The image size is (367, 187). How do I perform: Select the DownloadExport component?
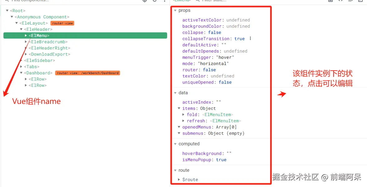tap(49, 54)
